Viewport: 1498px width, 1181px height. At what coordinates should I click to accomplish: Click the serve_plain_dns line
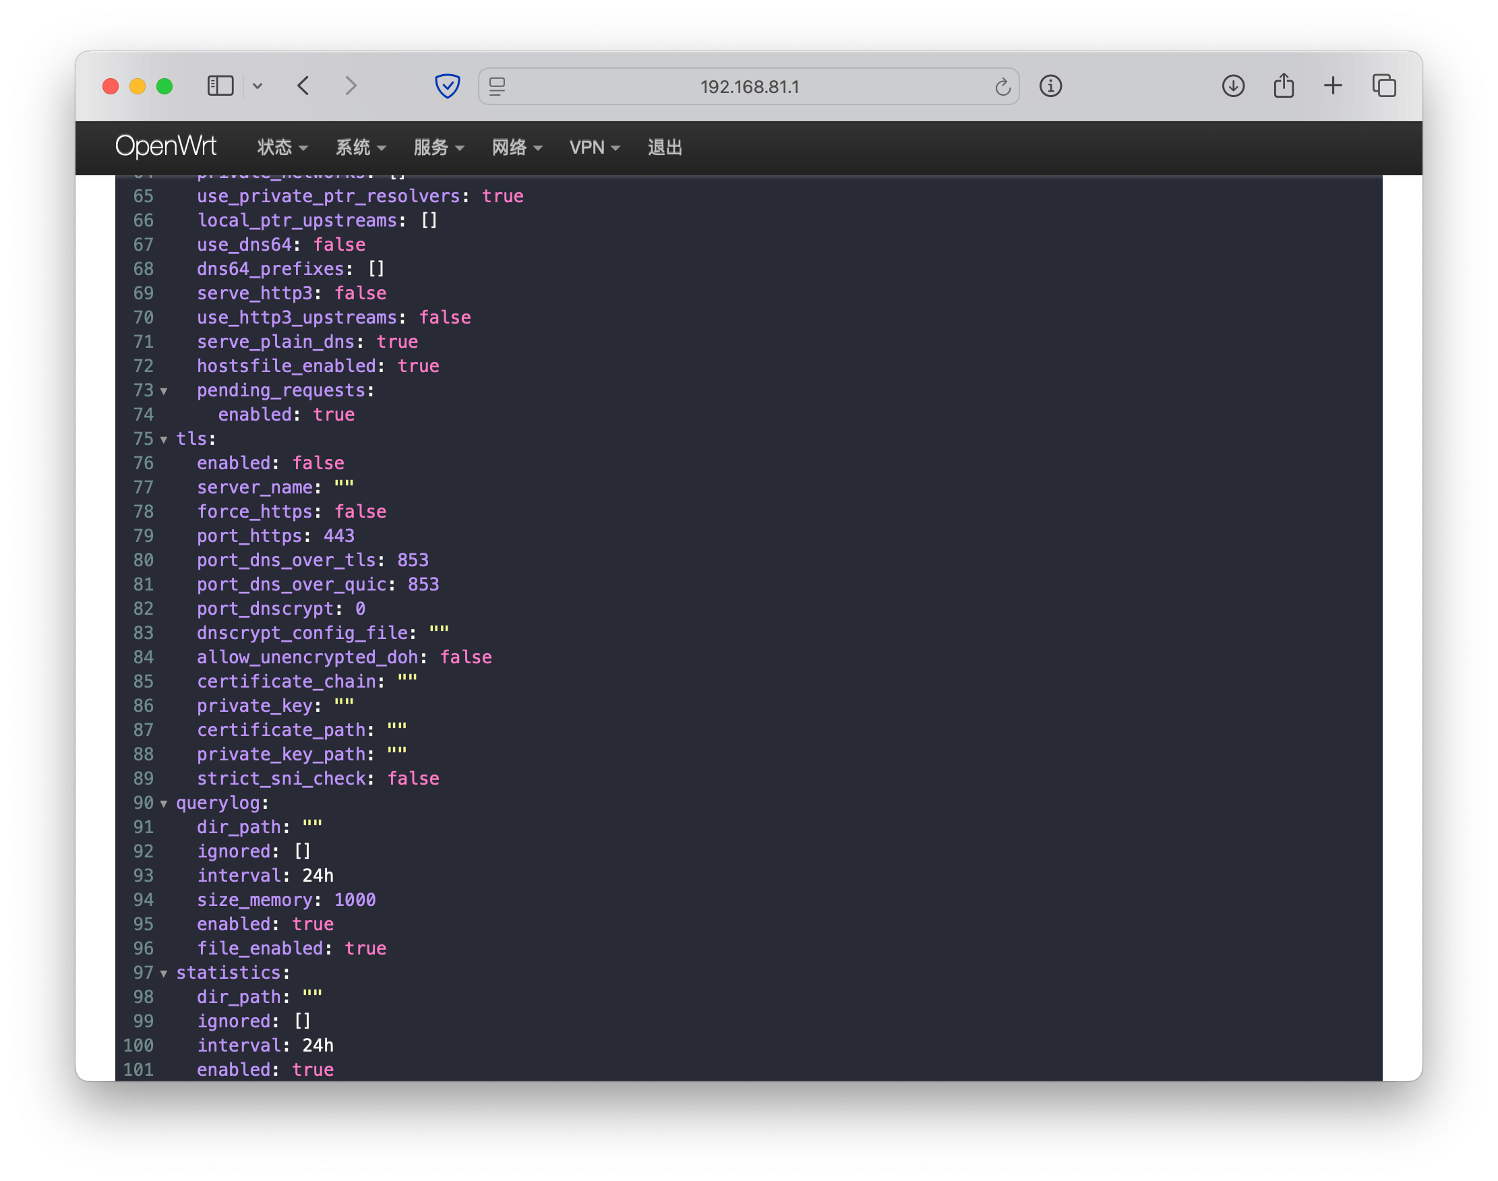(307, 342)
